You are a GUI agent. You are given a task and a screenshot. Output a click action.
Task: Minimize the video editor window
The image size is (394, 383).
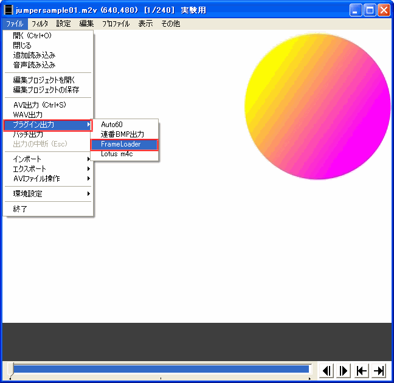(x=356, y=10)
